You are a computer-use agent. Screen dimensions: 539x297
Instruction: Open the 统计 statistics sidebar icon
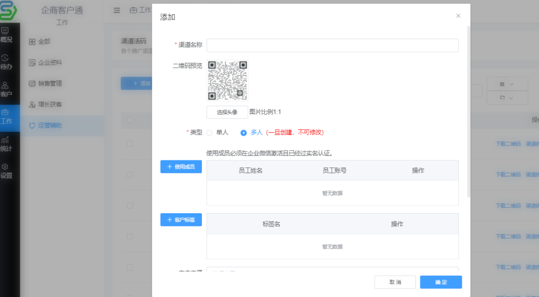click(x=6, y=144)
